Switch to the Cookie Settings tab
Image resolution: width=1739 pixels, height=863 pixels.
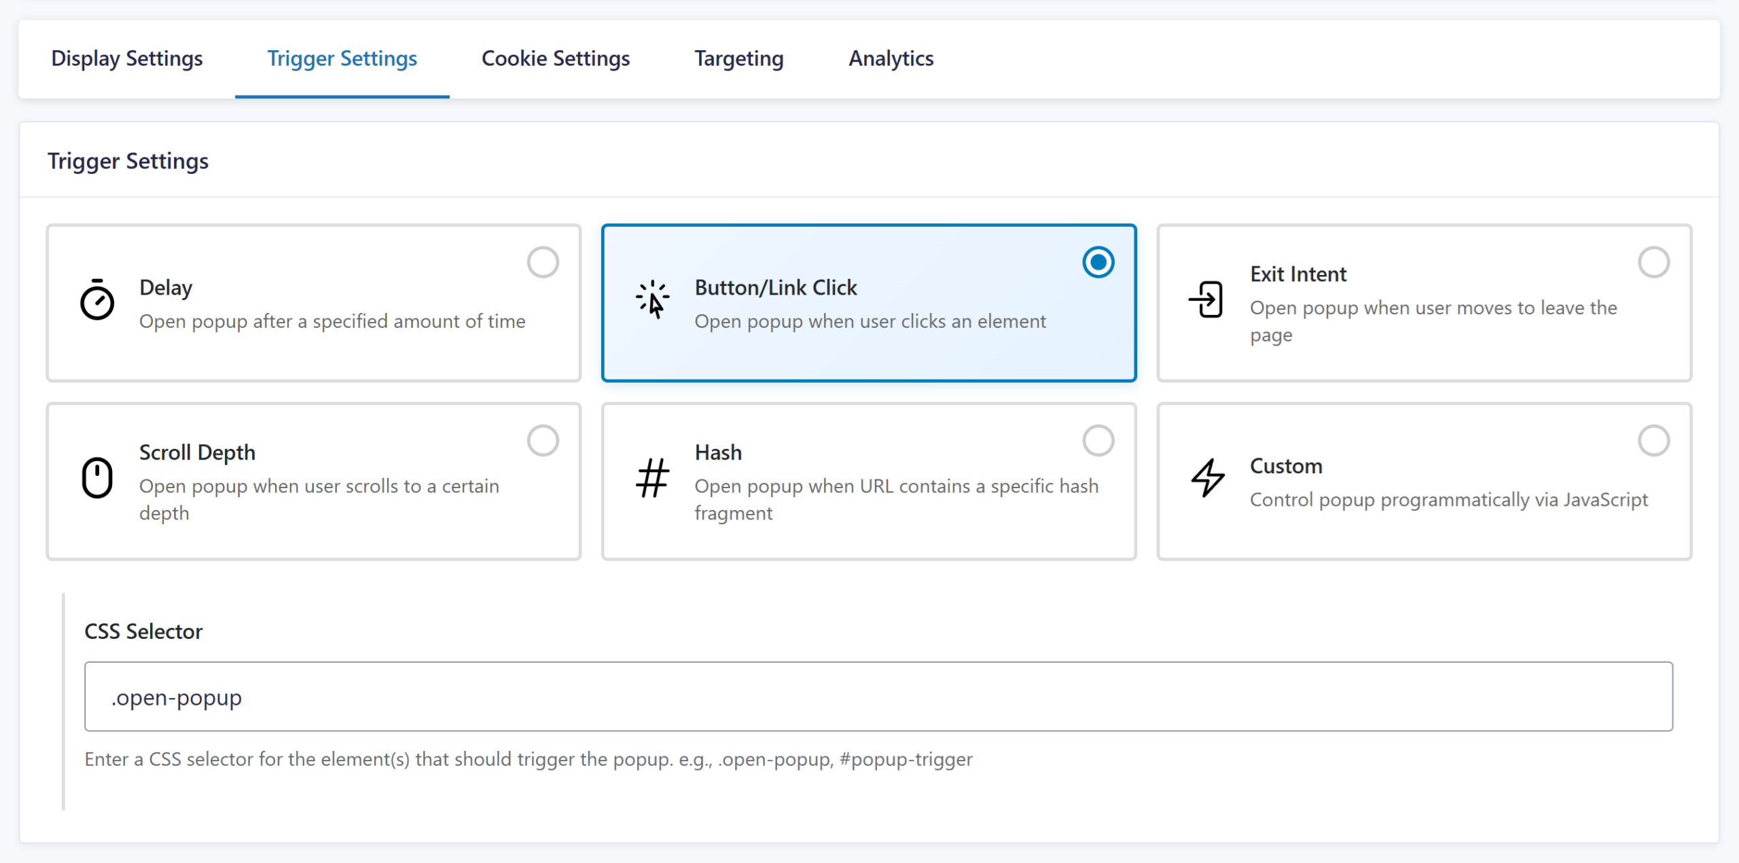point(556,58)
